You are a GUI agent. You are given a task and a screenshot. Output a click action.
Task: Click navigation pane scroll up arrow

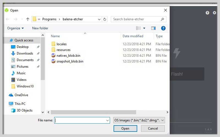pos(43,35)
